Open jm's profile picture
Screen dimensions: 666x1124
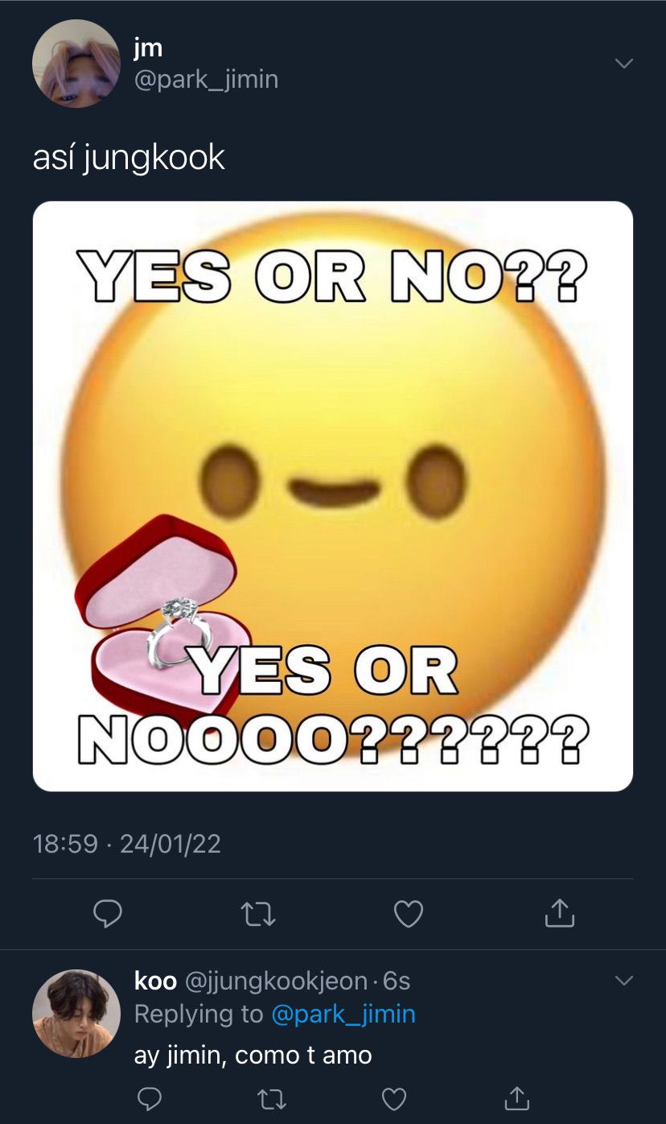point(76,64)
